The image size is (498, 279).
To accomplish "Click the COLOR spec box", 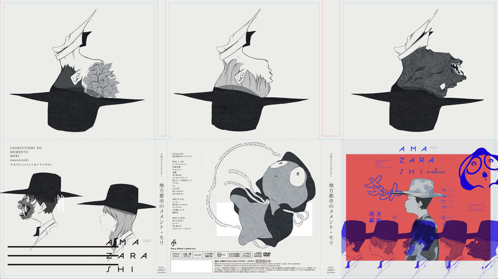I will [x=197, y=255].
